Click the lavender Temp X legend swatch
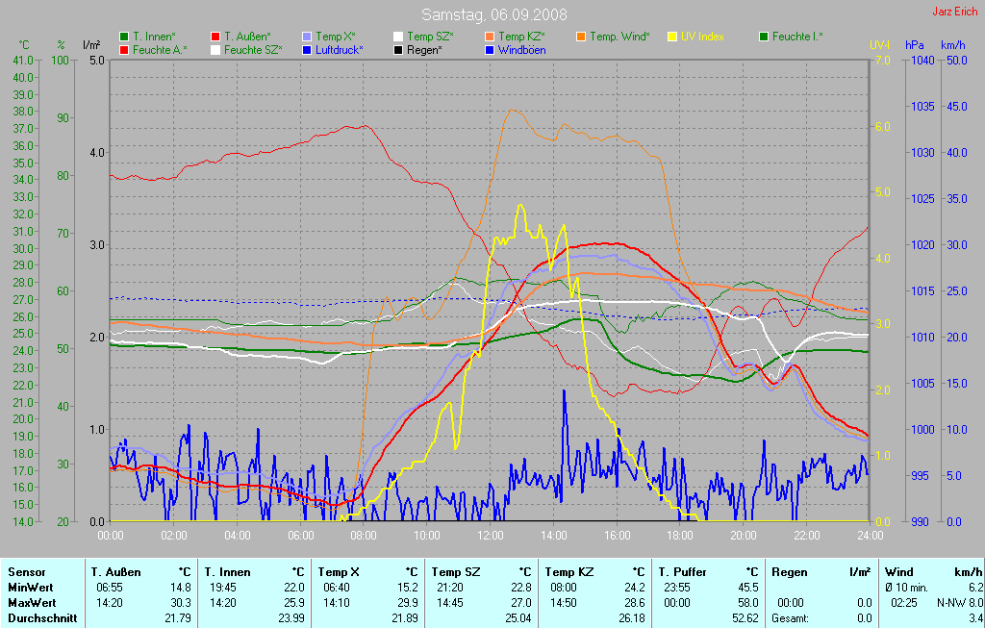985x628 pixels. [x=307, y=38]
